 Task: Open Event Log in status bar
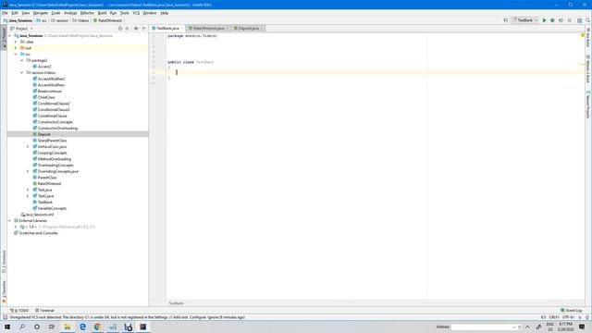click(x=572, y=311)
